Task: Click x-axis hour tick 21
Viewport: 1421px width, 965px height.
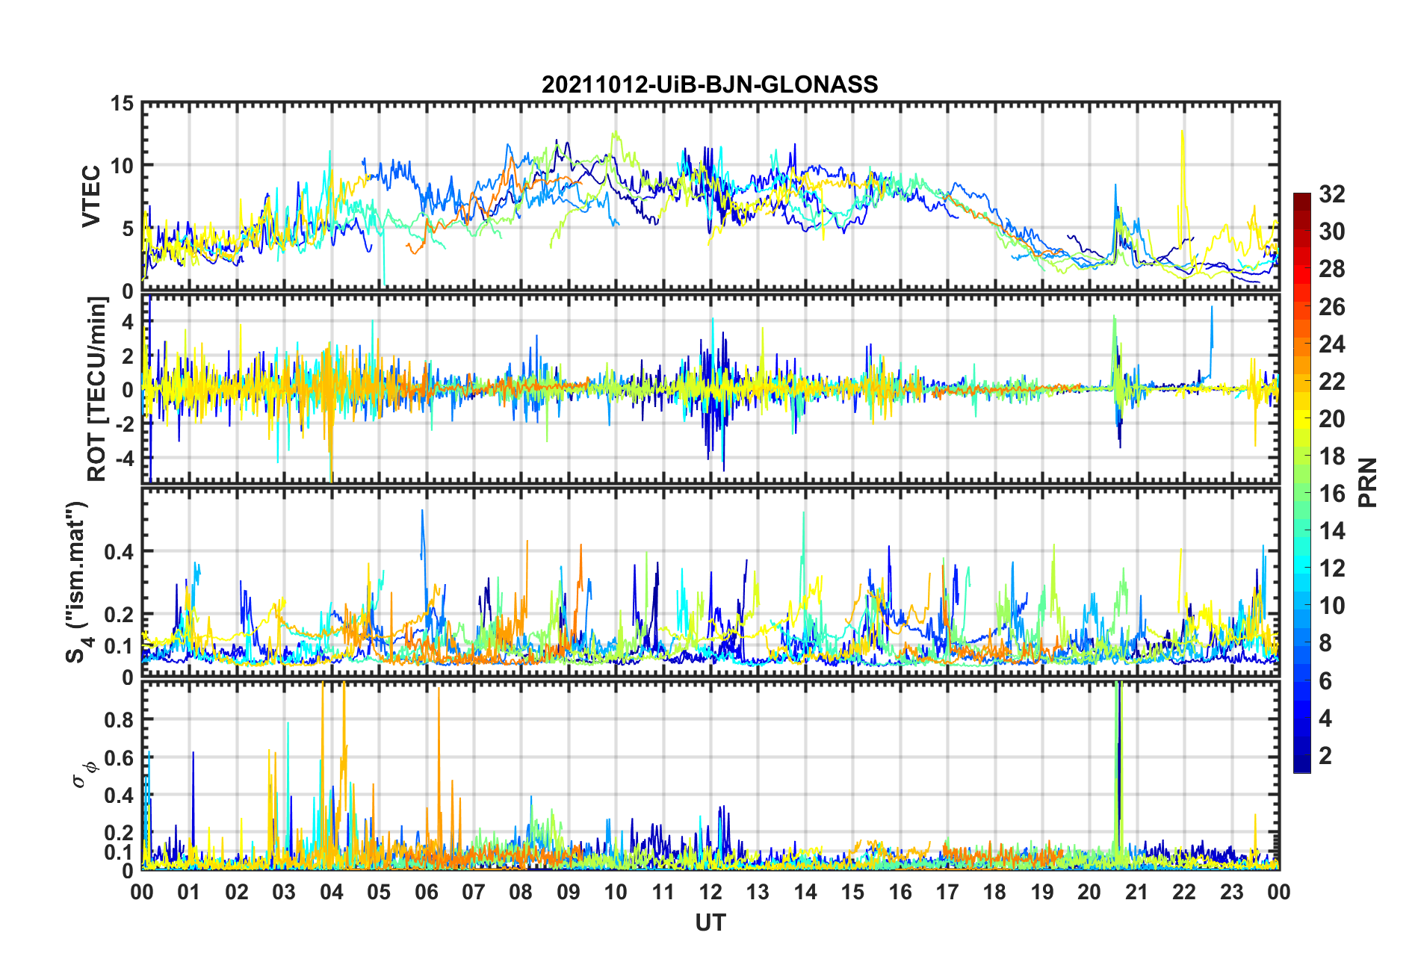Action: (1137, 892)
